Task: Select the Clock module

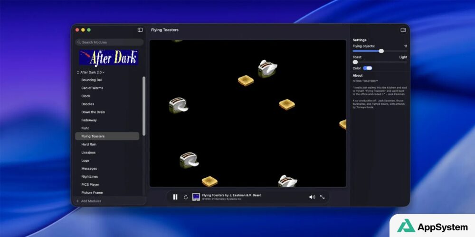Action: coord(107,96)
